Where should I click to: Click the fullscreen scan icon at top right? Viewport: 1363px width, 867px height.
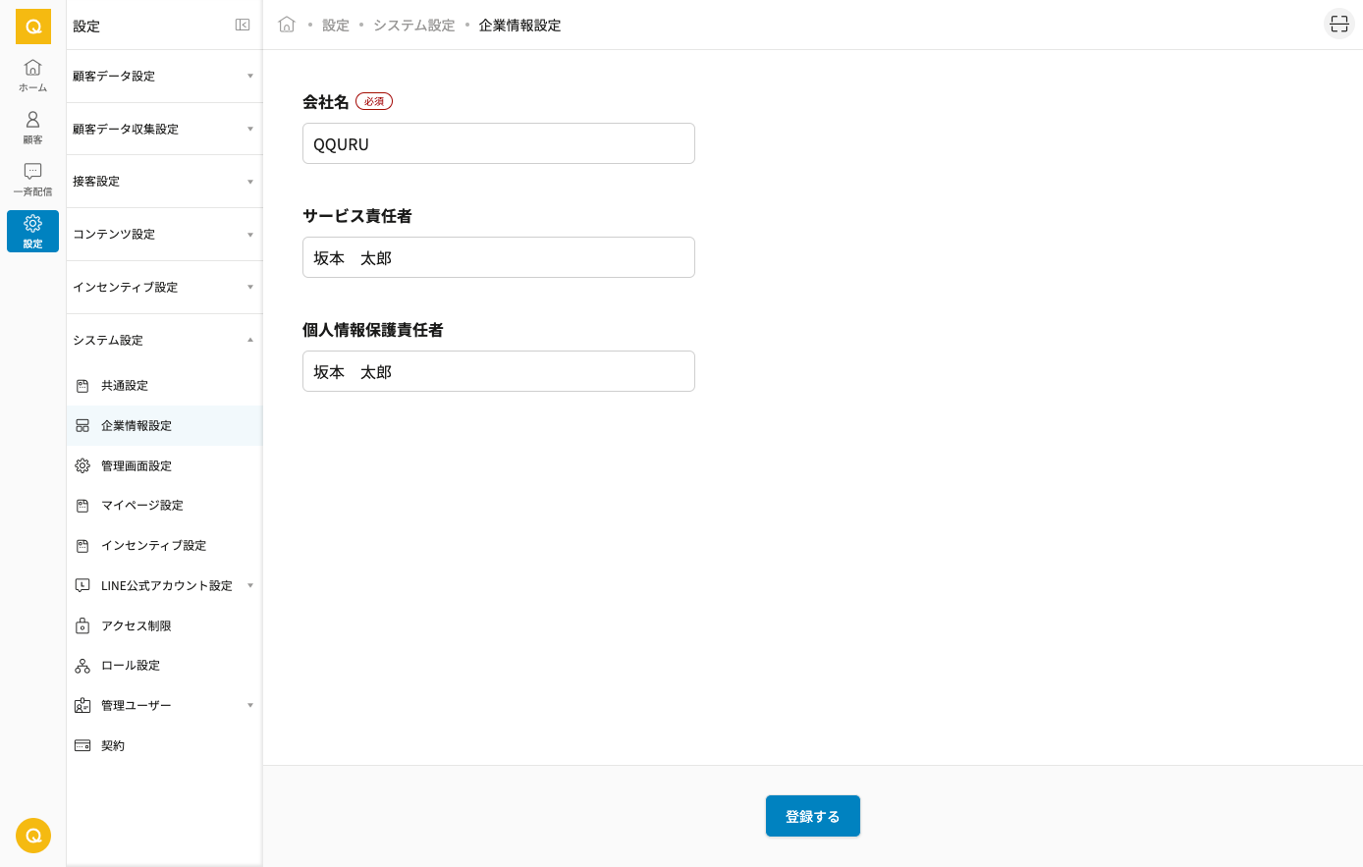[x=1339, y=25]
